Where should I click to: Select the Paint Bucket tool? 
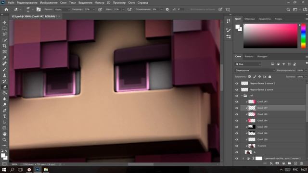coord(4,93)
